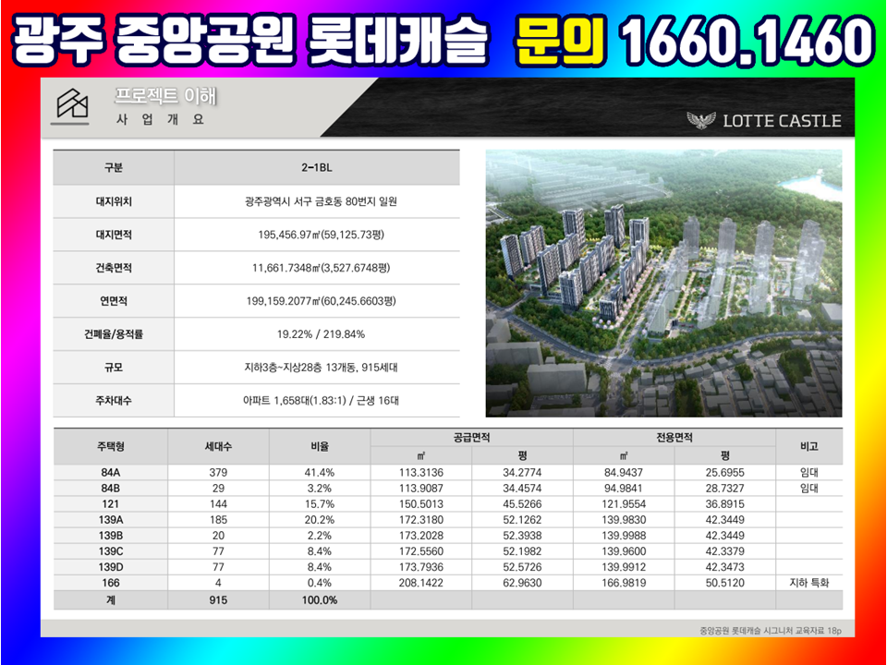Click the 139A housing type cell

[x=111, y=520]
